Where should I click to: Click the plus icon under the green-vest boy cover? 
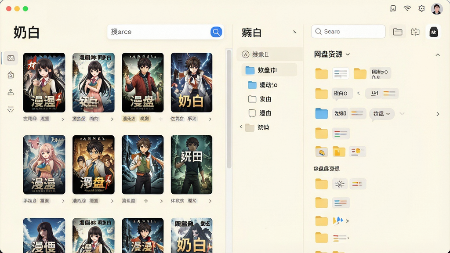[146, 201]
